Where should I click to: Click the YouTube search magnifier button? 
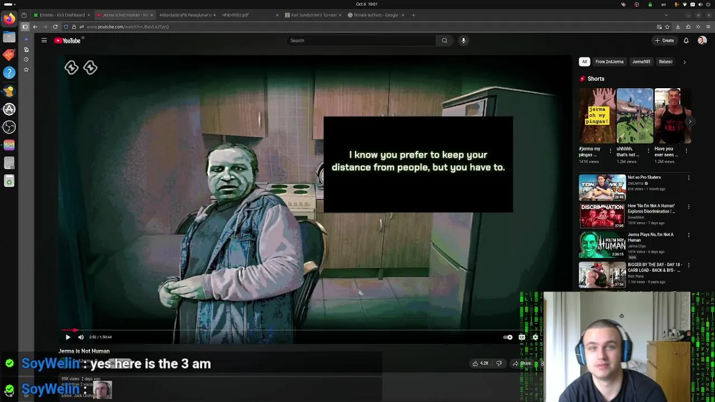pos(444,40)
